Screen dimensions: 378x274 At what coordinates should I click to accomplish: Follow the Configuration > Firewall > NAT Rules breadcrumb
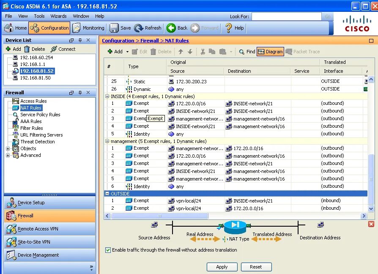[x=145, y=41]
